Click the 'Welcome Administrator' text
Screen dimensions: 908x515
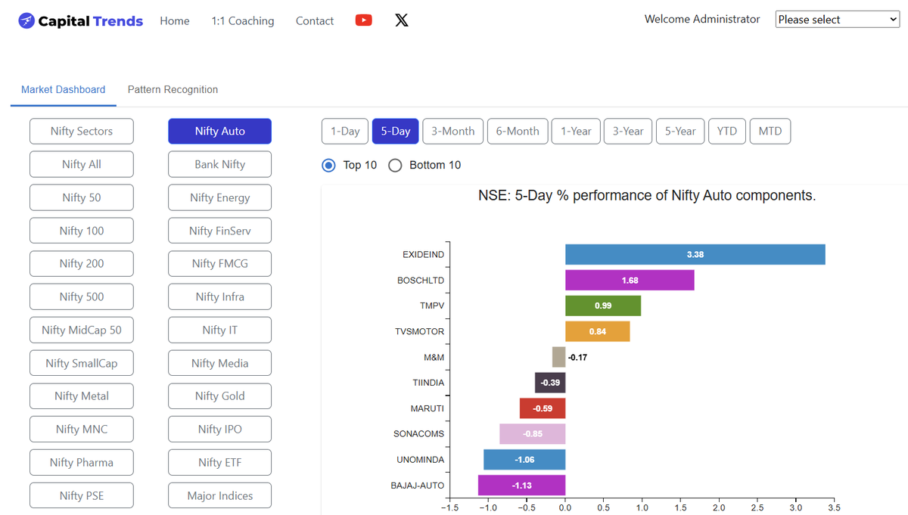click(x=702, y=19)
